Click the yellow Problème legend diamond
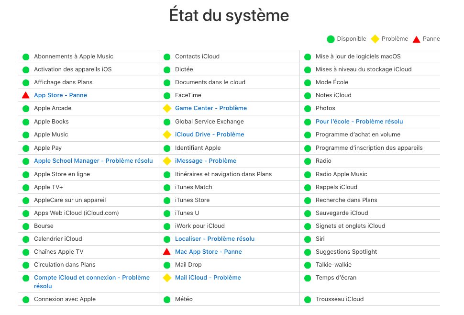Image resolution: width=464 pixels, height=315 pixels. [375, 39]
